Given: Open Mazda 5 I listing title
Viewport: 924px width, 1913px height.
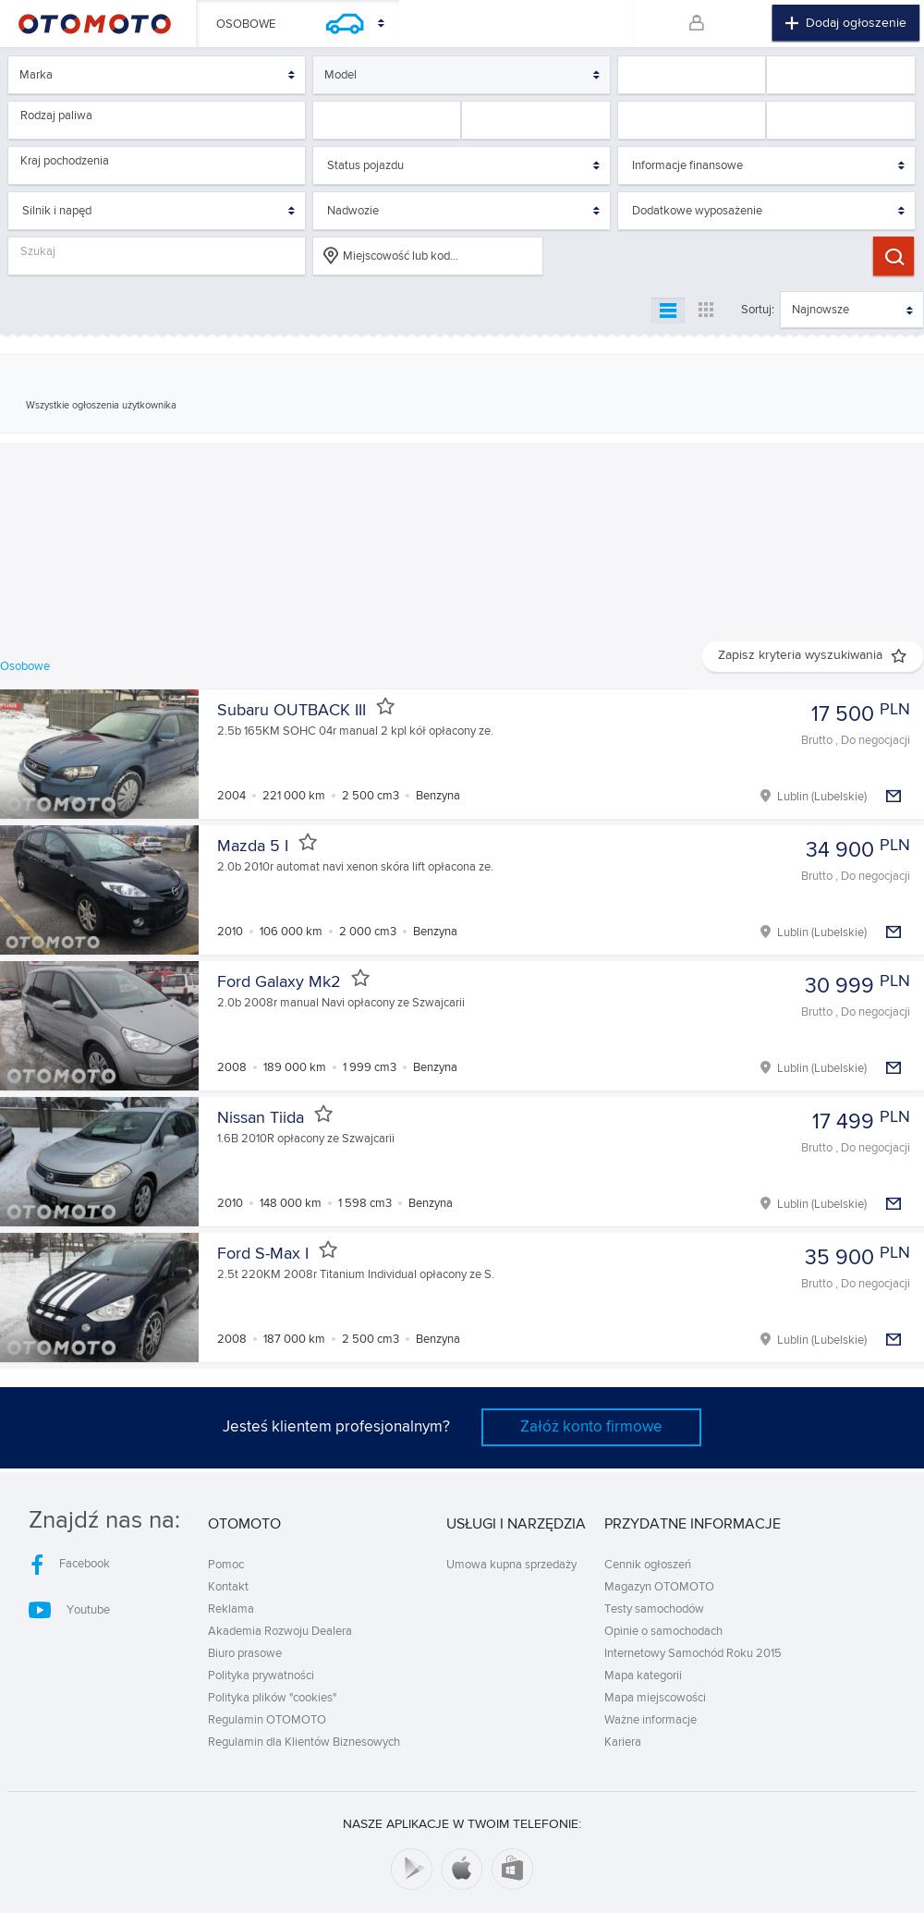Looking at the screenshot, I should click(x=252, y=846).
